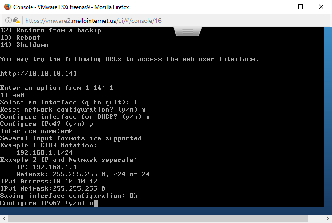Click the "14) Shutdown" menu line
The width and height of the screenshot is (332, 223).
(x=24, y=45)
